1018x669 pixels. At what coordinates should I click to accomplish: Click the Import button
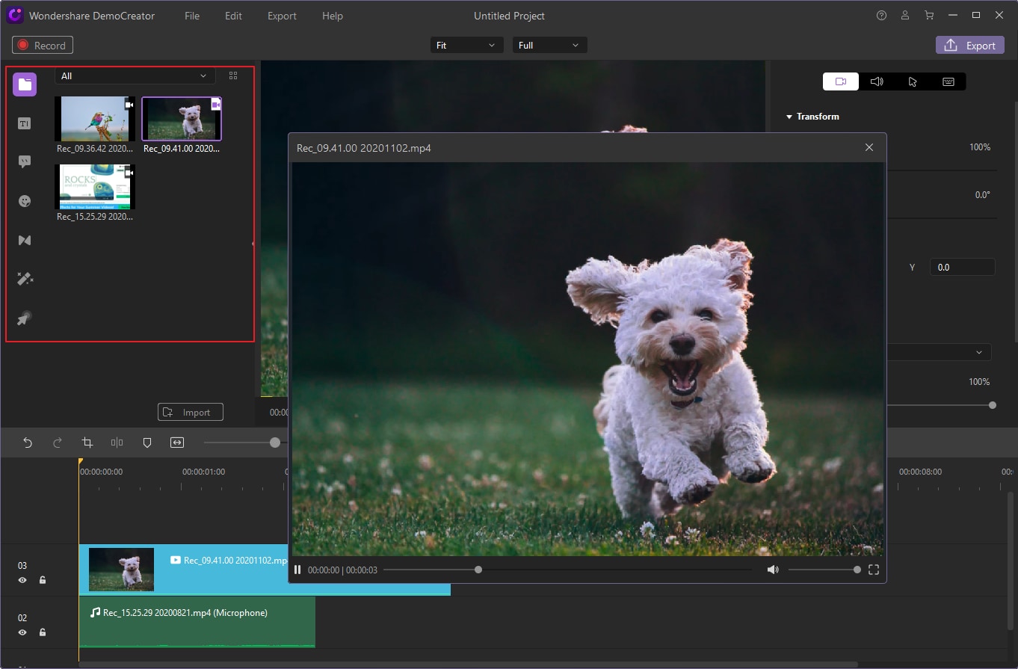[x=191, y=413]
